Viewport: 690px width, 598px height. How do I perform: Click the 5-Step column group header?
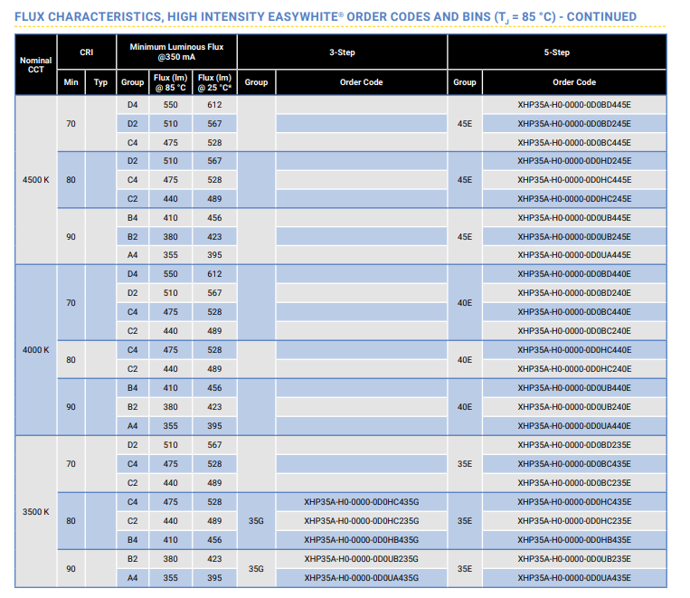click(x=557, y=52)
